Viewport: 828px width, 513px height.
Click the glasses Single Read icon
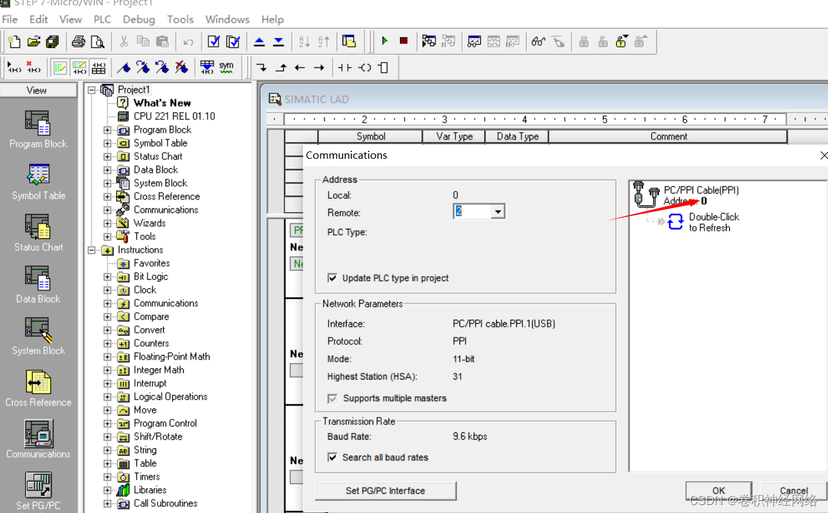(x=538, y=41)
